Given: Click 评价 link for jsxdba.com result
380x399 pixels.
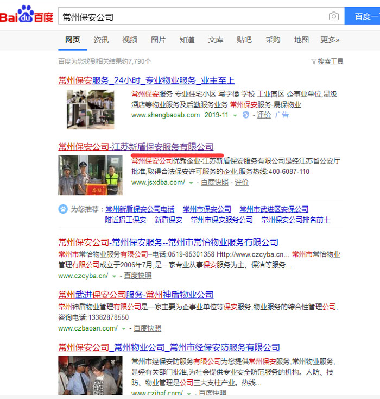Looking at the screenshot, I should pos(242,183).
